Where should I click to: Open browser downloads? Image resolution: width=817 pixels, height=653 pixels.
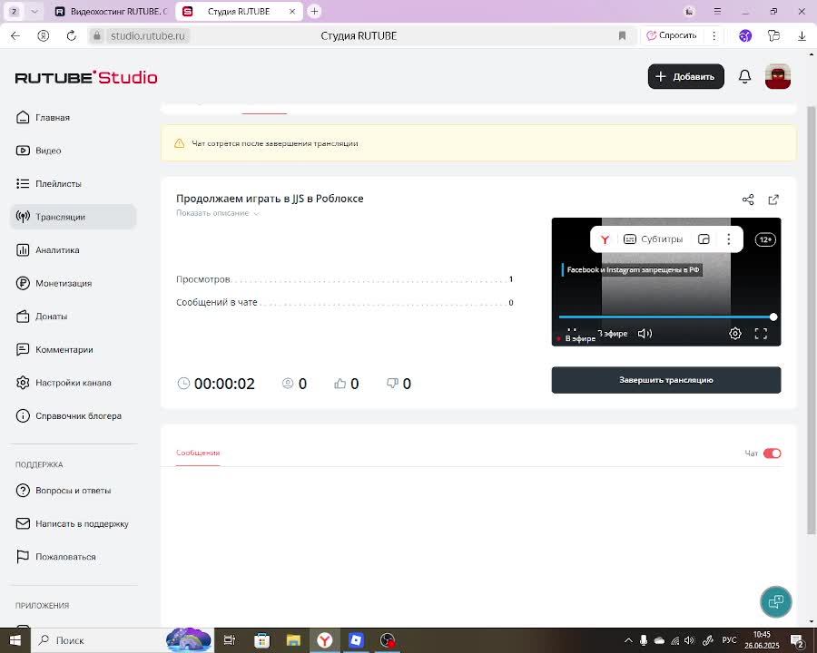pos(802,35)
